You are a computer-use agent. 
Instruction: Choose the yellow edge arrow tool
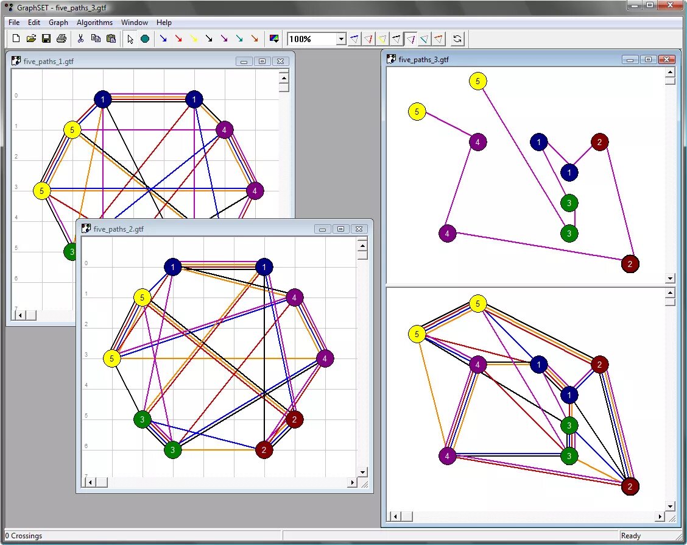pos(194,38)
